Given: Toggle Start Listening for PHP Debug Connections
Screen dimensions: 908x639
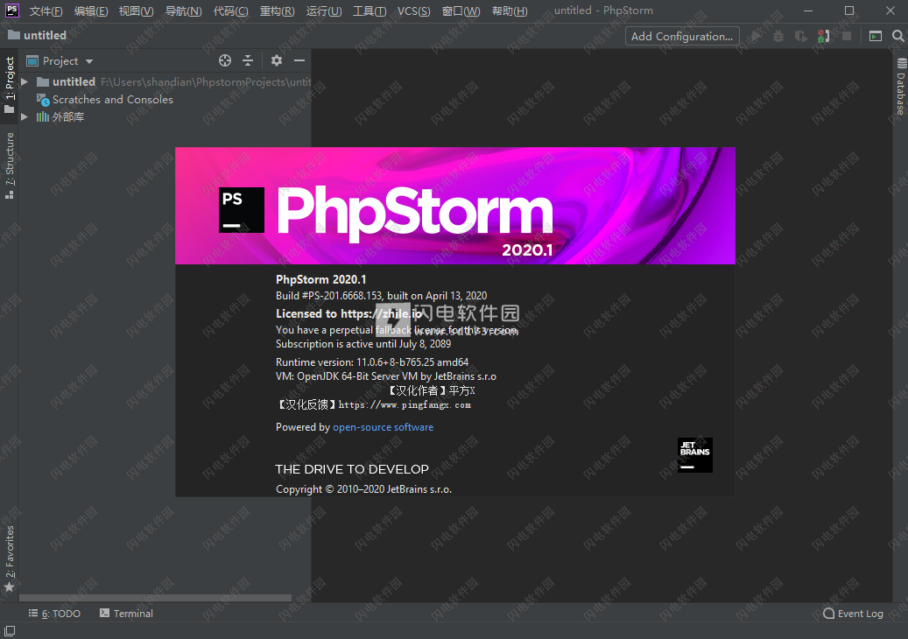Looking at the screenshot, I should pyautogui.click(x=823, y=36).
